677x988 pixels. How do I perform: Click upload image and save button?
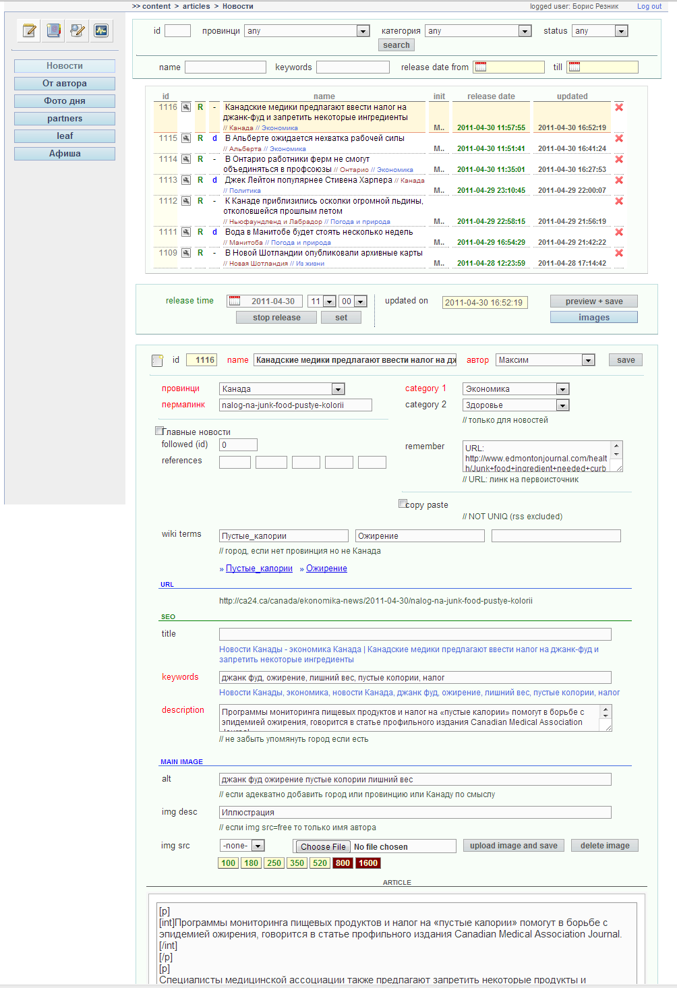514,846
